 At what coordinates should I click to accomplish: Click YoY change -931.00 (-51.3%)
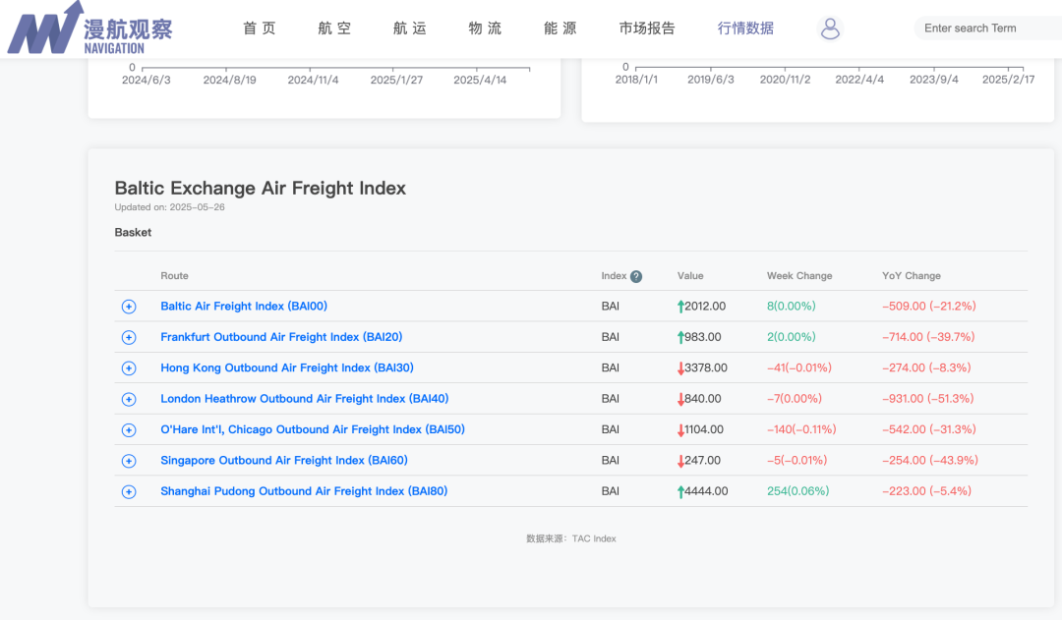tap(928, 399)
